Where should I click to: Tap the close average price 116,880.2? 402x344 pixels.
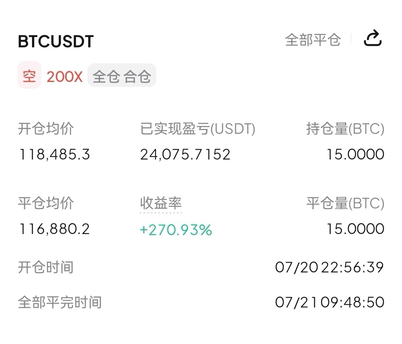coord(54,229)
